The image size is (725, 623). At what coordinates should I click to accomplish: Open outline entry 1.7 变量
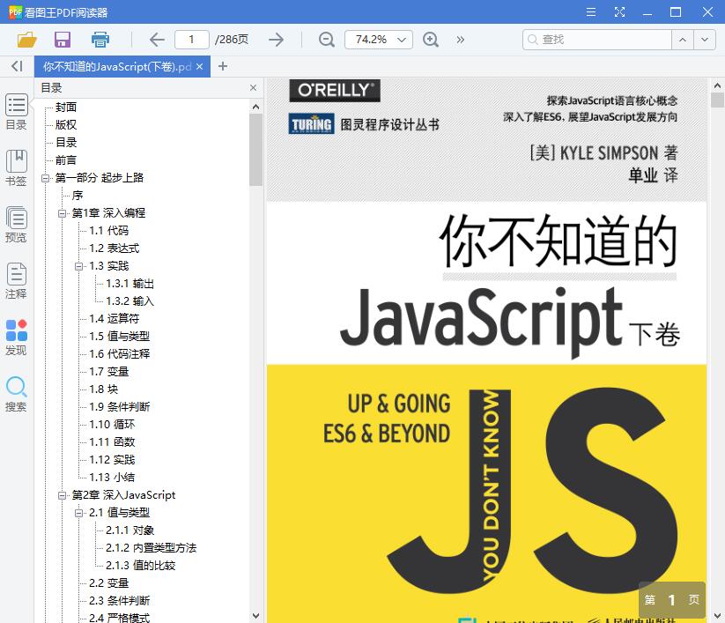[108, 371]
